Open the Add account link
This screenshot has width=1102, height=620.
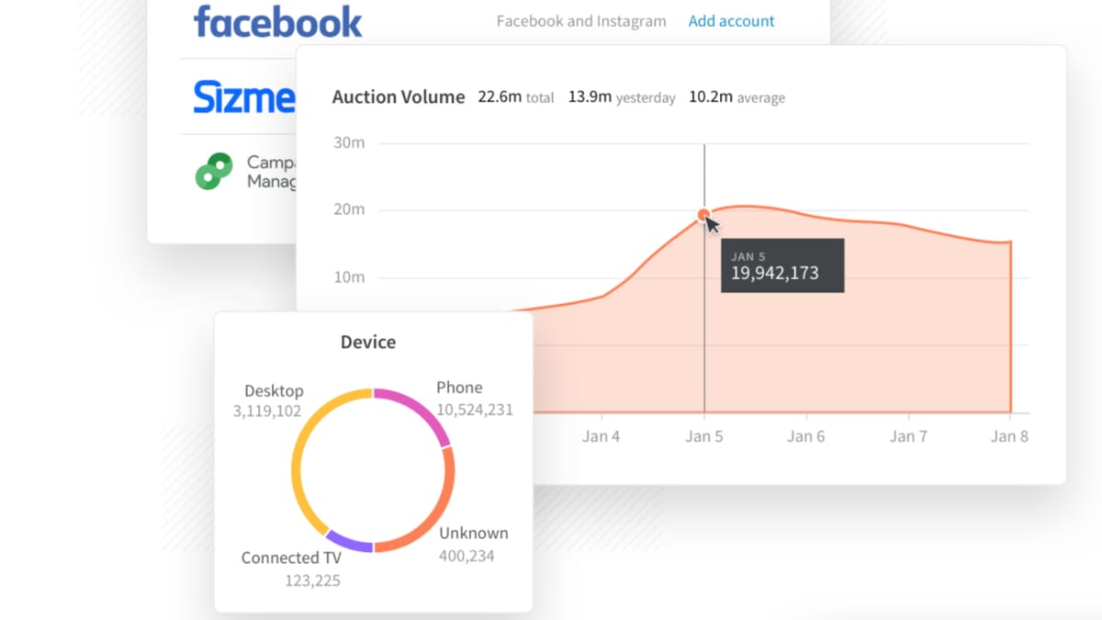click(x=731, y=20)
